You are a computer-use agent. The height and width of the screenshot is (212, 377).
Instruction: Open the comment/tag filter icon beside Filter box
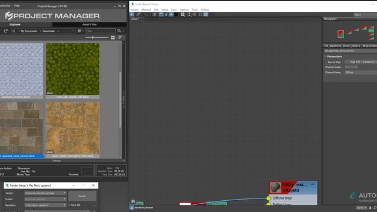point(80,31)
